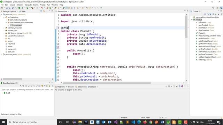Collapse the src/main/java folder
Image resolution: width=223 pixels, height=125 pixels.
pyautogui.click(x=4, y=17)
